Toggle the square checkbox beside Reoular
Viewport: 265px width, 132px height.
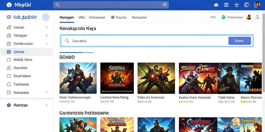pos(113,17)
